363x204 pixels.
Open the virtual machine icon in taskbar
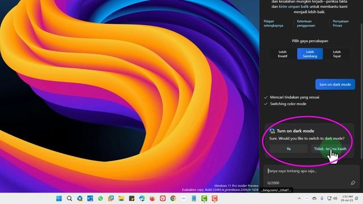coord(111,198)
